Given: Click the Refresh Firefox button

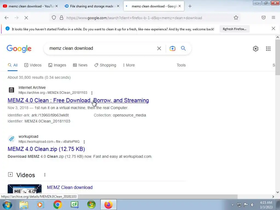Looking at the screenshot, I should coord(234,29).
